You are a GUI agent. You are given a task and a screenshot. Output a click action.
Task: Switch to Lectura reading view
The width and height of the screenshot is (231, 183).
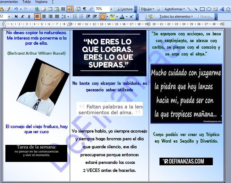point(125,9)
